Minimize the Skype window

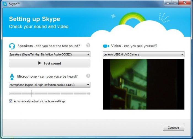click(168, 3)
